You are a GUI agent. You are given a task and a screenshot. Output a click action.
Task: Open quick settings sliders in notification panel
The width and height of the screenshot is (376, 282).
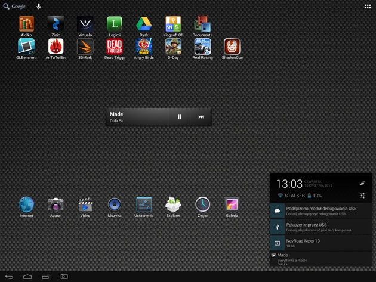pos(363,196)
